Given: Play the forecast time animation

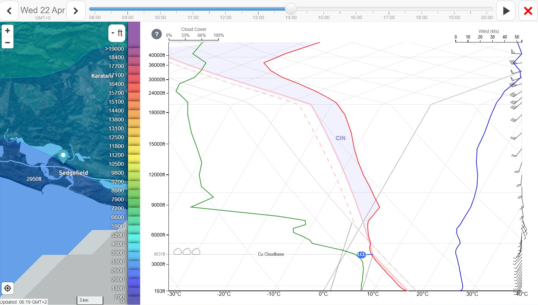Looking at the screenshot, I should [x=506, y=11].
